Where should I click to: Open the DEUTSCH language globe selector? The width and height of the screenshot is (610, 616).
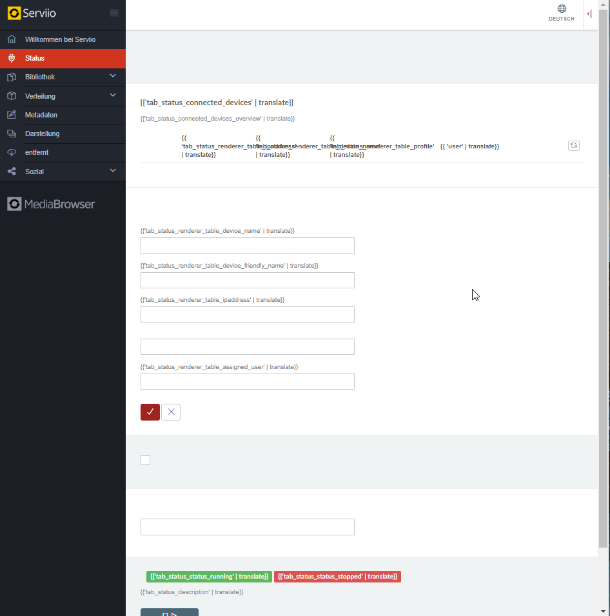(561, 12)
